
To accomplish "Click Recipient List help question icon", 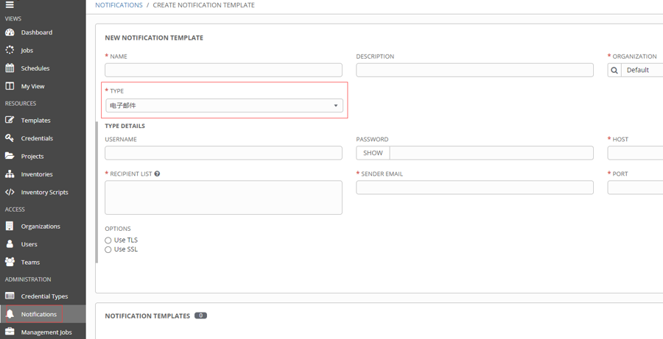I will [158, 174].
